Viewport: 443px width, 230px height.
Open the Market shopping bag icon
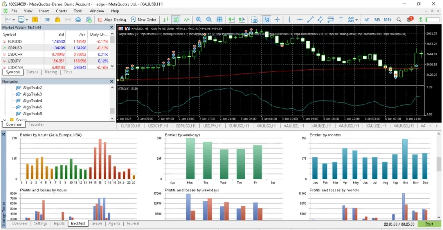(58, 20)
